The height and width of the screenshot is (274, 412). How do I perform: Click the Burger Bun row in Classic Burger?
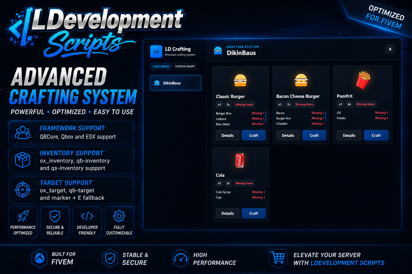(x=240, y=113)
